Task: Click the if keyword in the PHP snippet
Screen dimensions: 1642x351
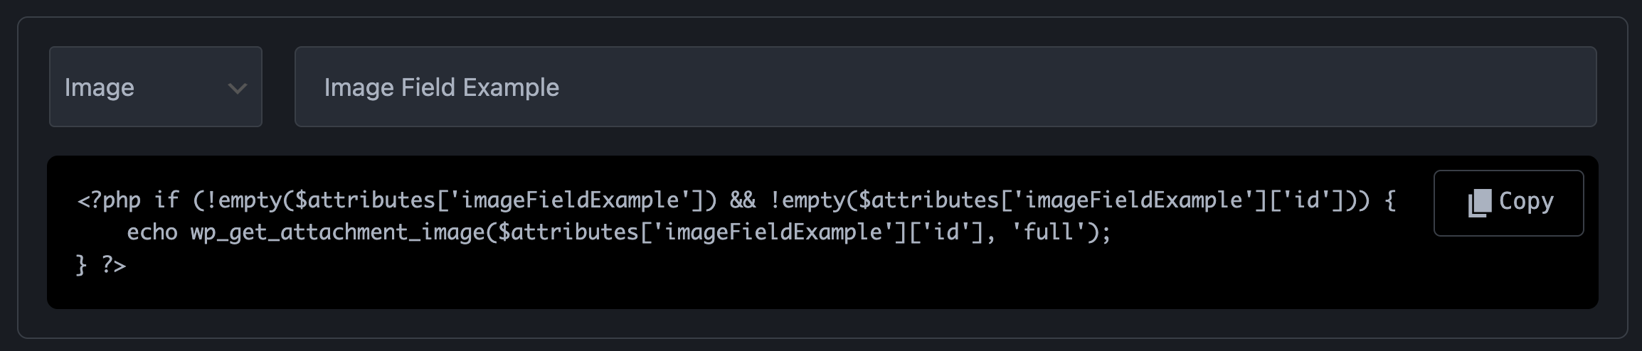Action: 166,200
